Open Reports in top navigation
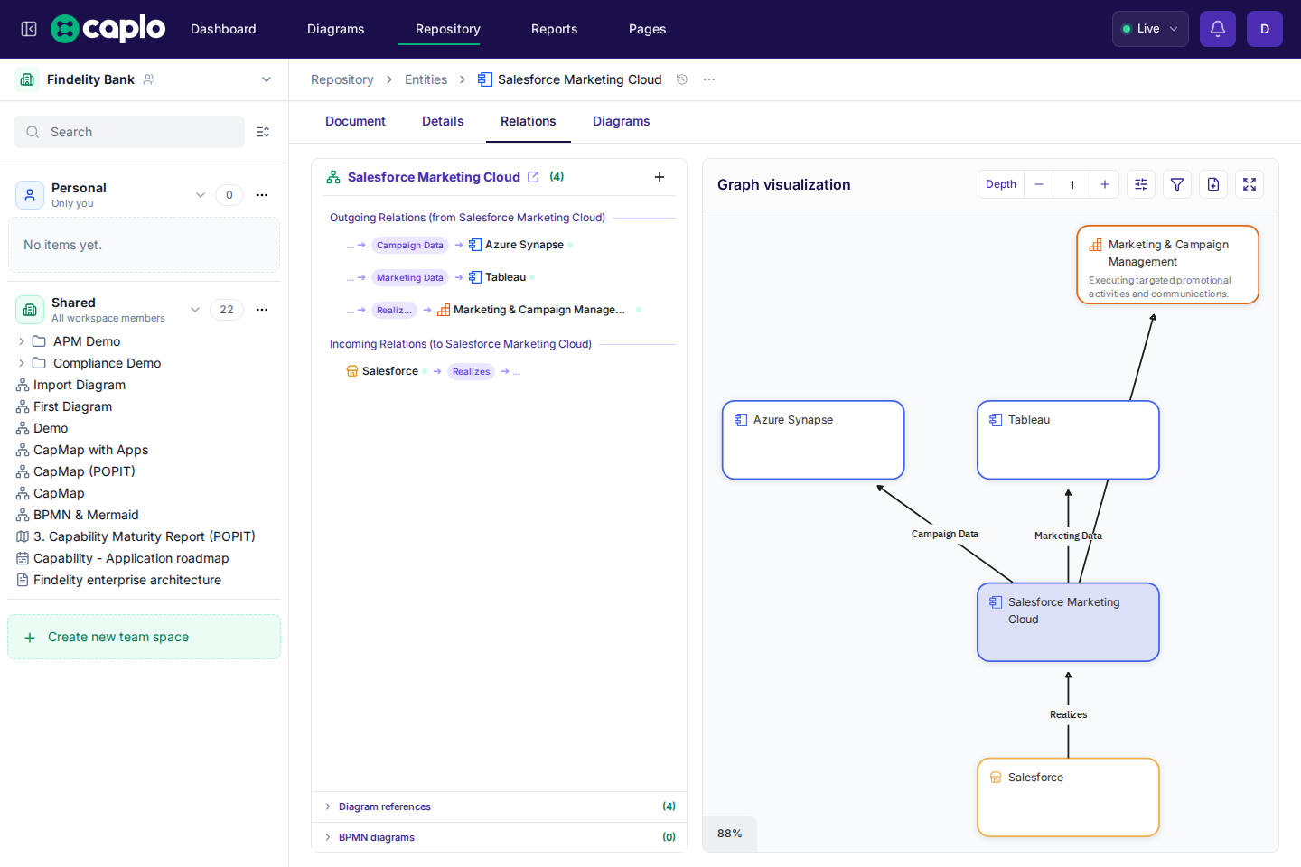The height and width of the screenshot is (867, 1301). [x=555, y=29]
